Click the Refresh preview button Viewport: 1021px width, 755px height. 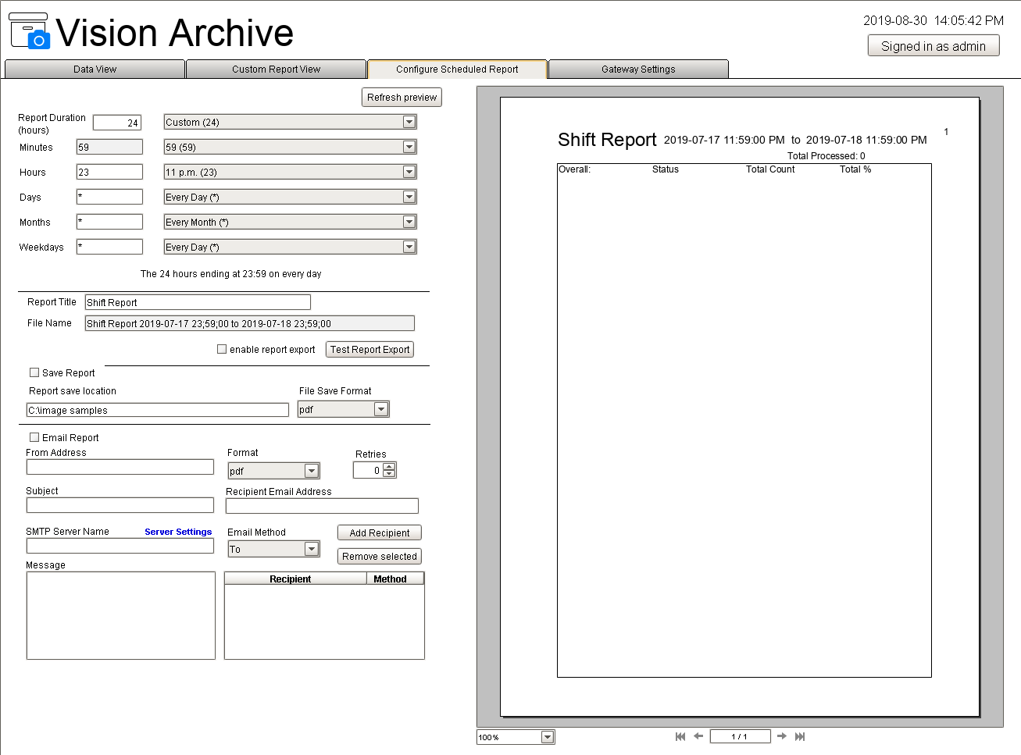pos(402,98)
